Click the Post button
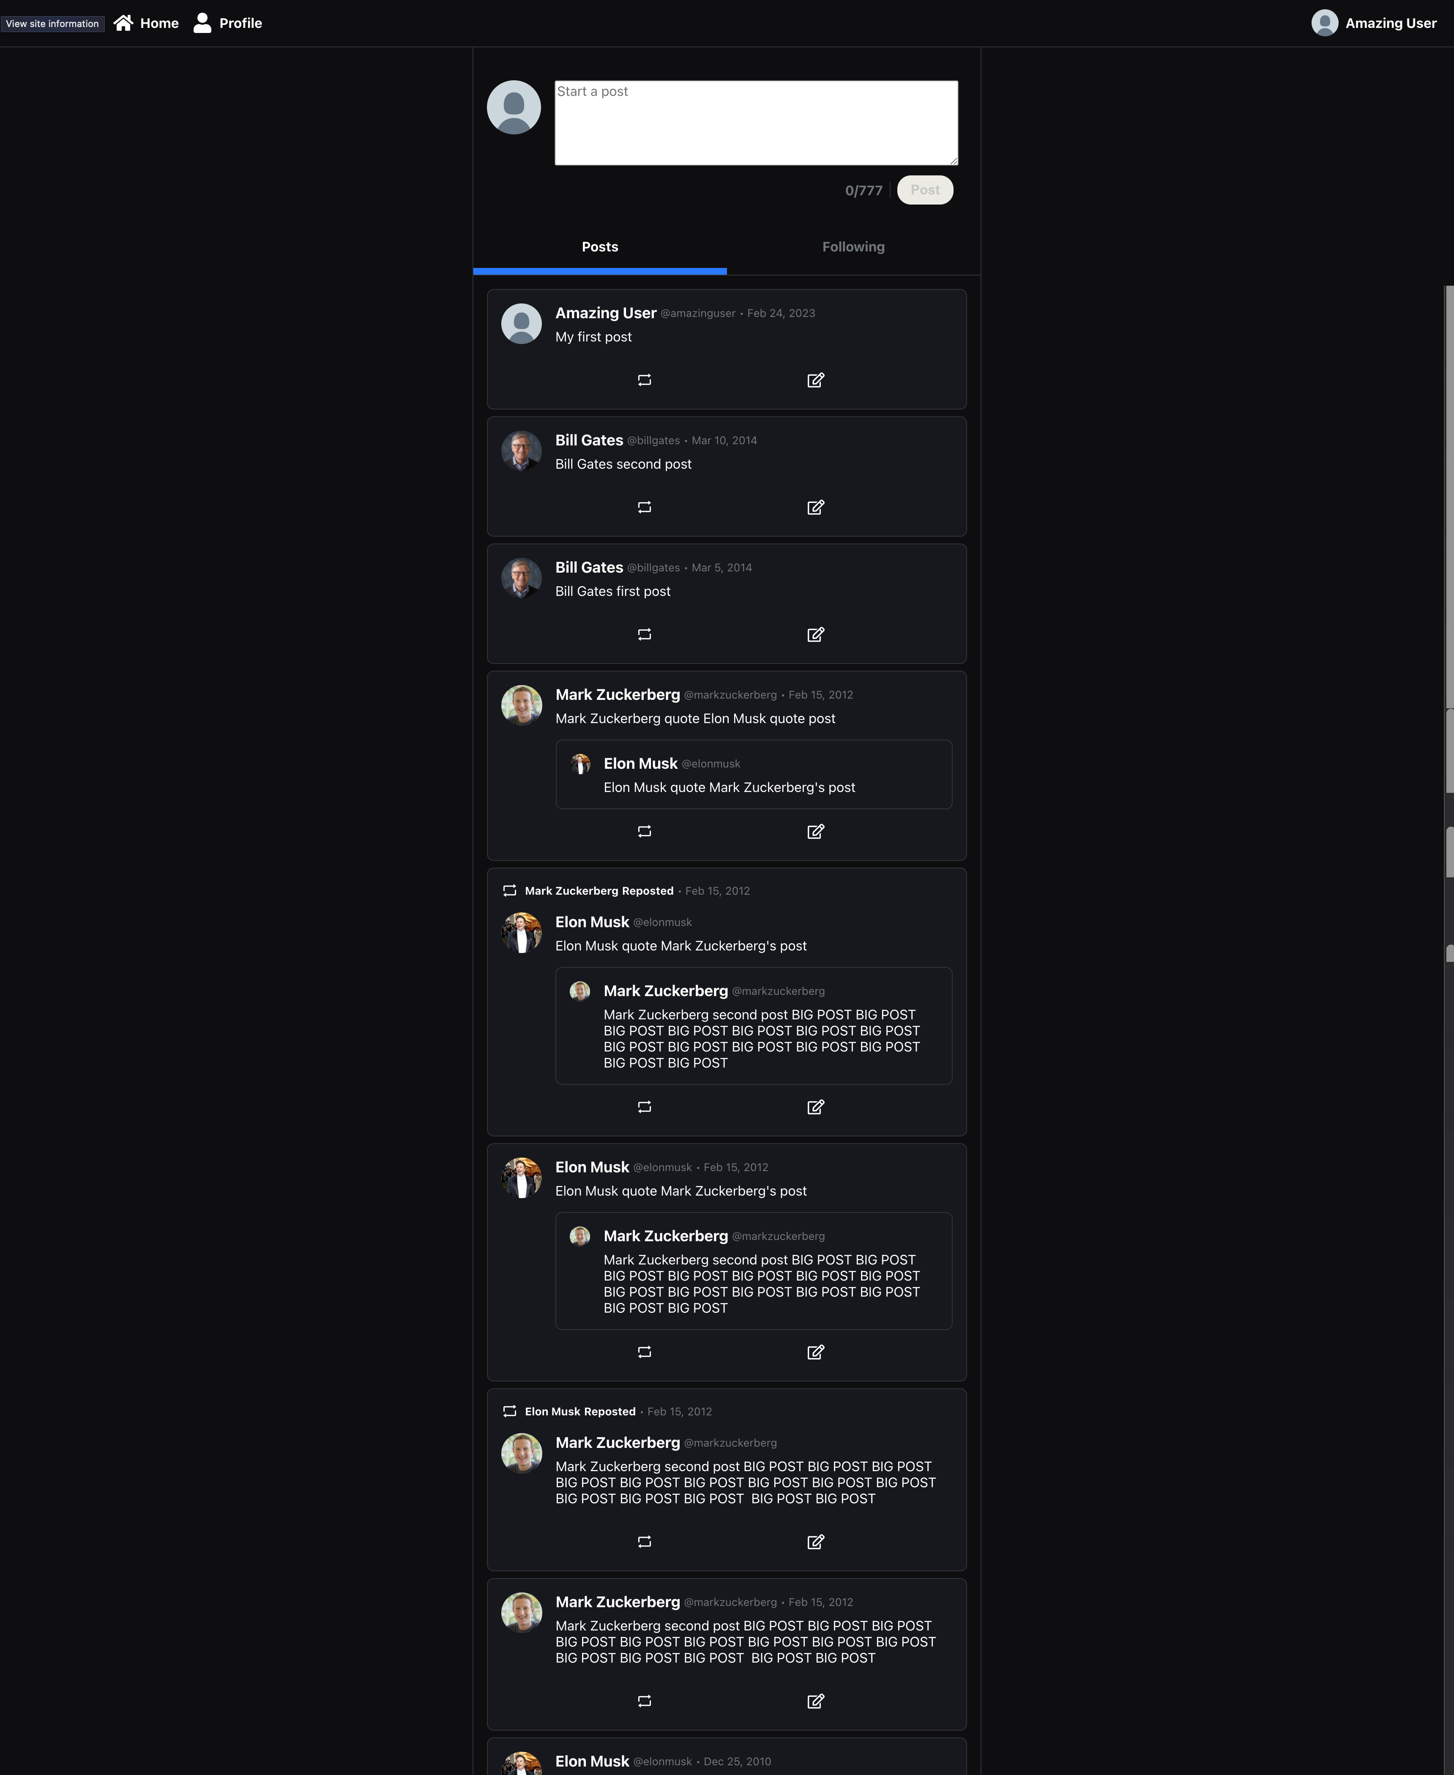1454x1775 pixels. coord(925,190)
